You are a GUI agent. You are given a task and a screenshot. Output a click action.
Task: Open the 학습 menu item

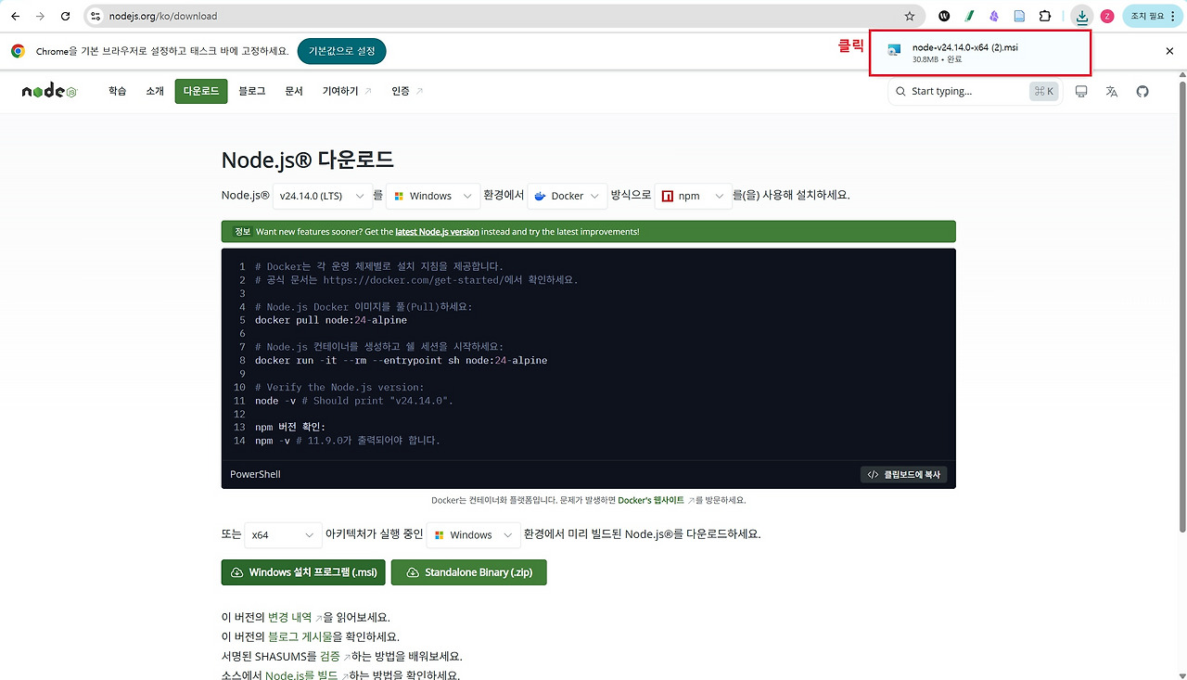coord(117,91)
